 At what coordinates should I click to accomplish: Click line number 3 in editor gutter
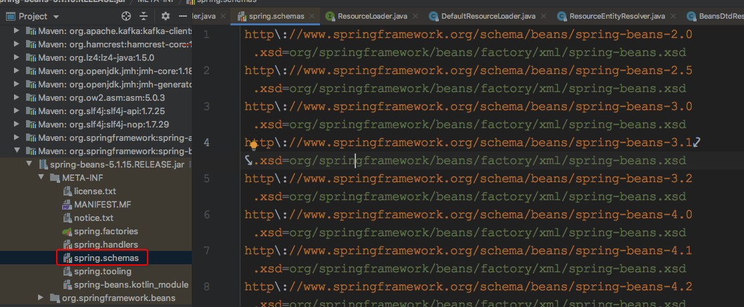tap(206, 106)
